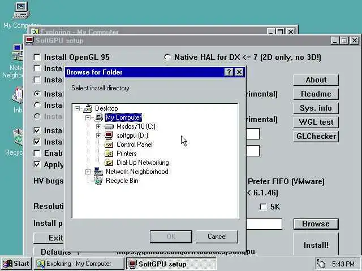Toggle the Apply checkbox in SoftGPU setup
362x271 pixels.
click(37, 164)
